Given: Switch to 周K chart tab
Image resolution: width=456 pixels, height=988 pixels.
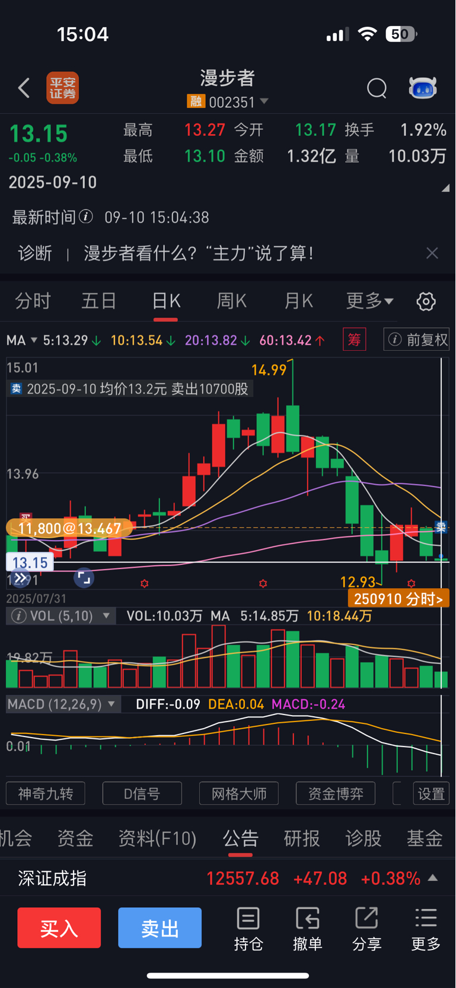Looking at the screenshot, I should 231,301.
